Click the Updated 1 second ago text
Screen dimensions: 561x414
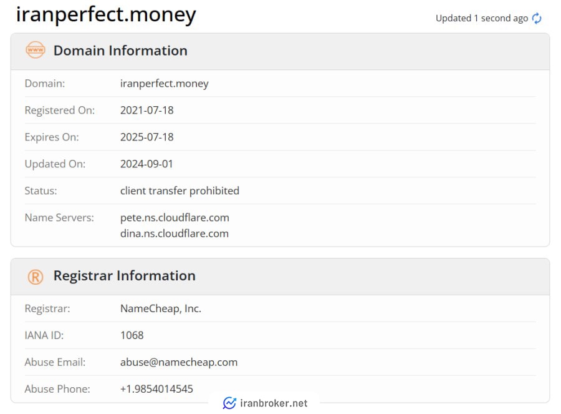click(x=482, y=18)
